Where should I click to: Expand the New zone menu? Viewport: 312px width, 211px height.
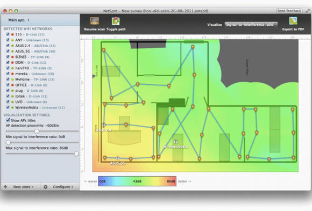(23, 187)
